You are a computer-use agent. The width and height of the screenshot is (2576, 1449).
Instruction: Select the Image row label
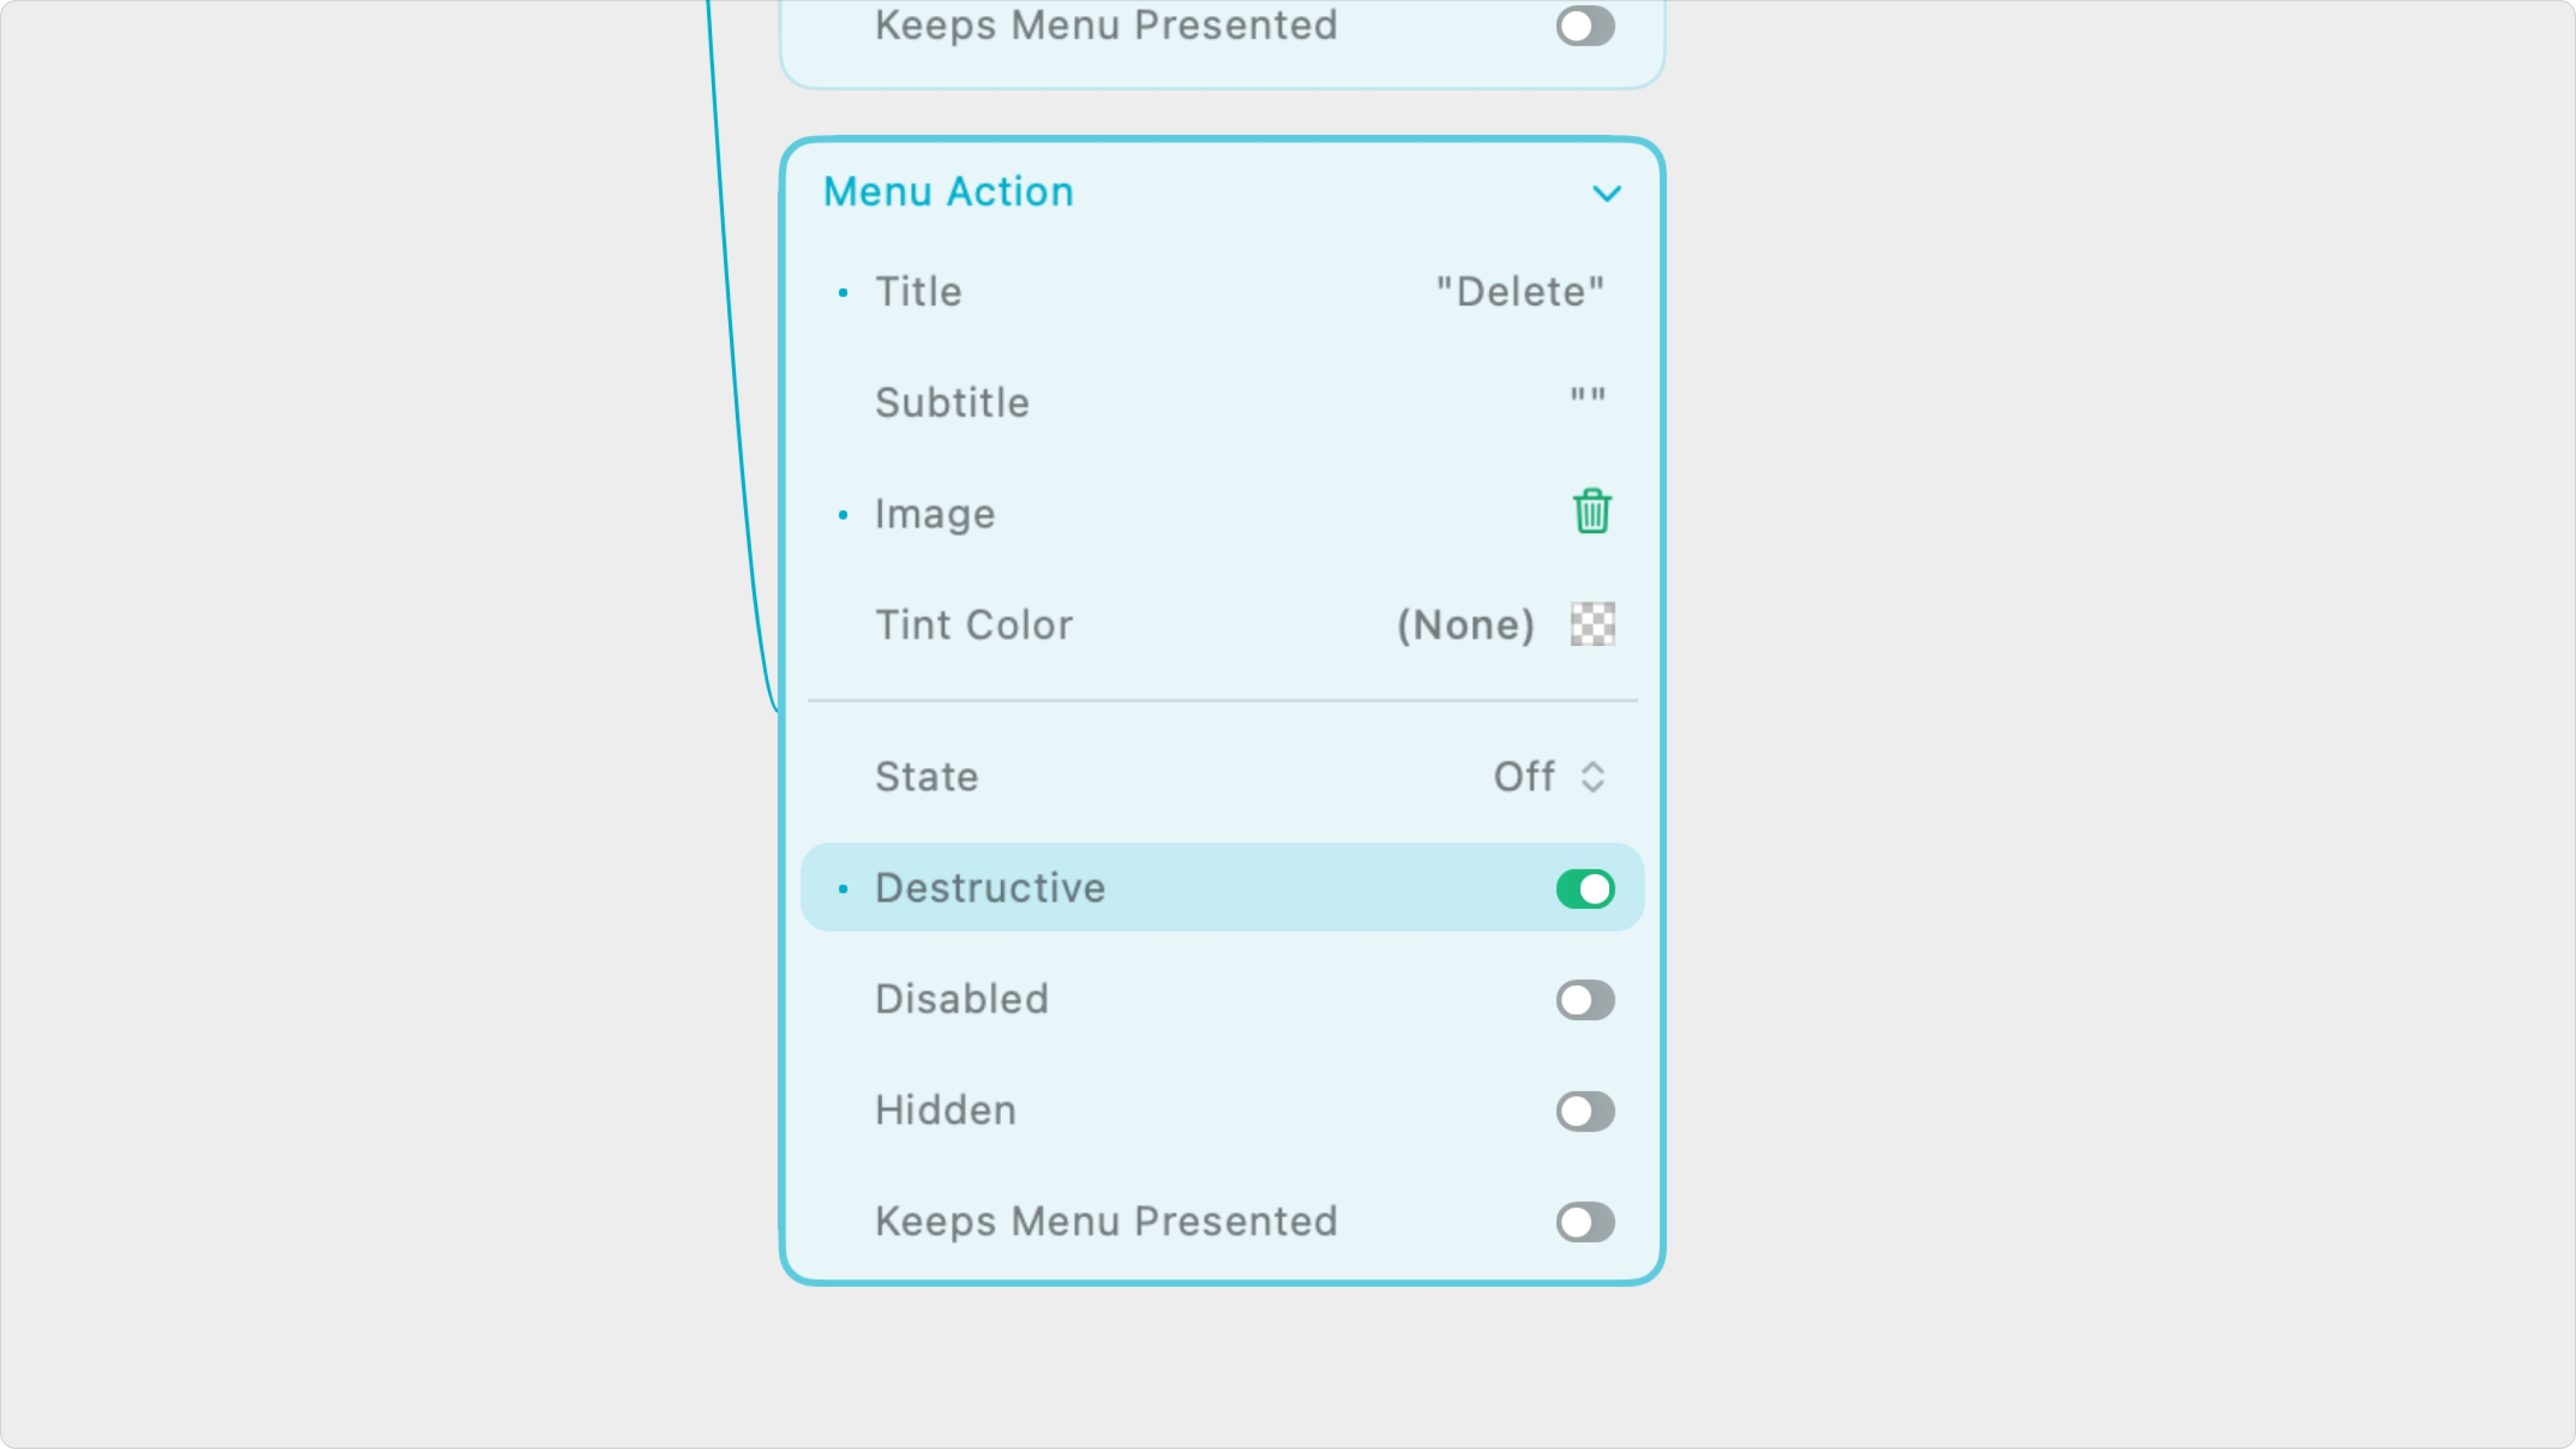(x=934, y=514)
